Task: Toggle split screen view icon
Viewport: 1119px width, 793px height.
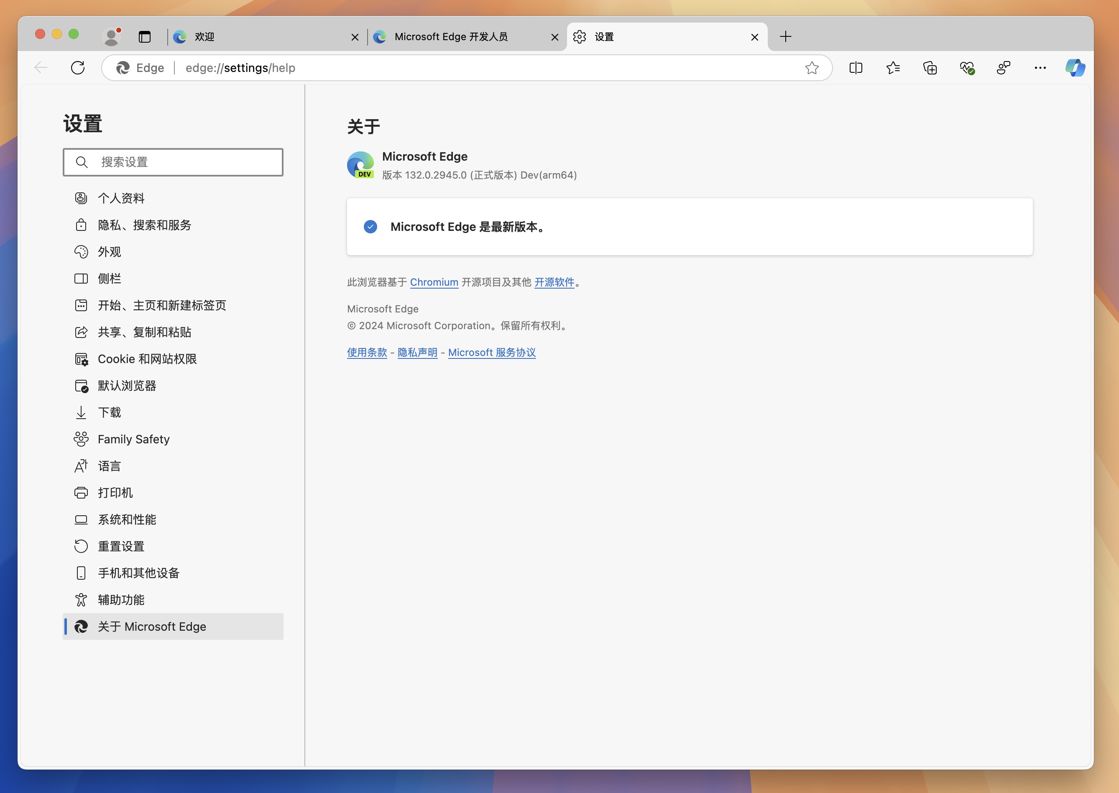Action: pos(856,68)
